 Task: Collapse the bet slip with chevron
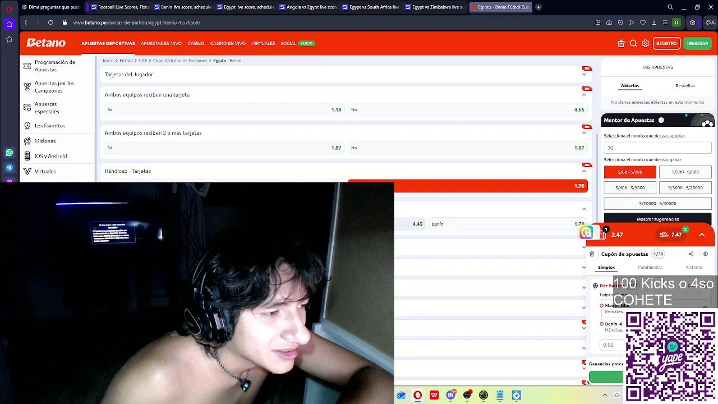tap(702, 235)
